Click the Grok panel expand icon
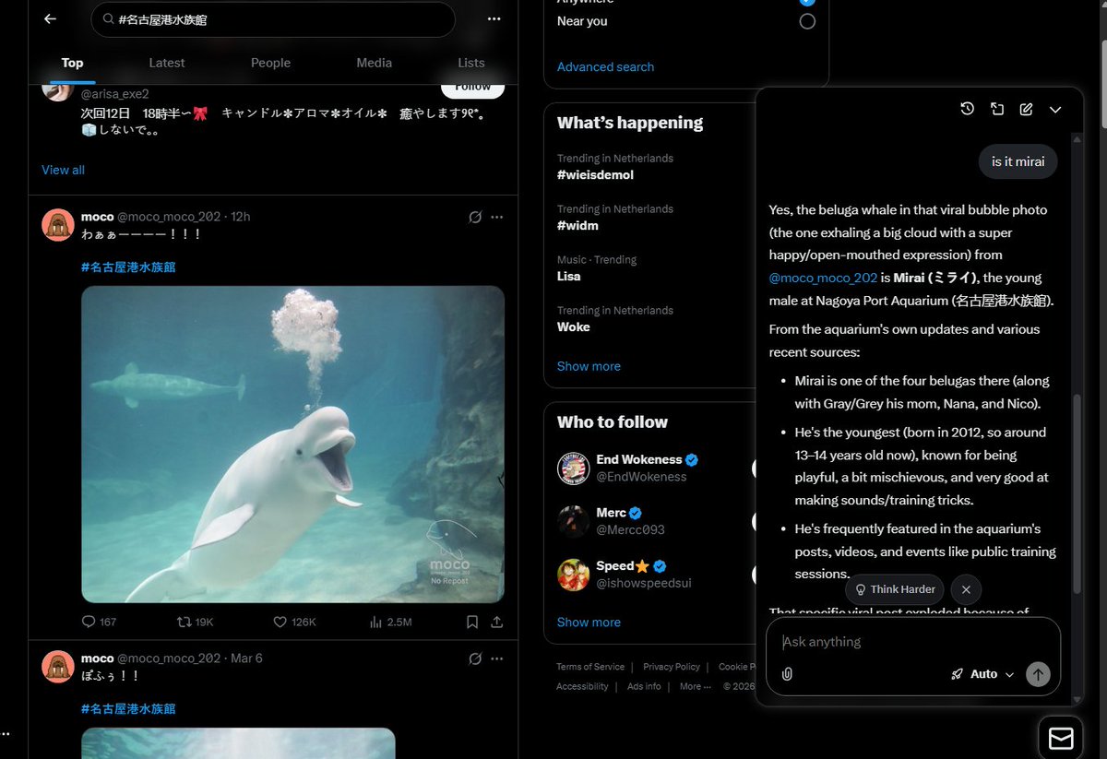Screen dimensions: 1107x759 tap(997, 109)
